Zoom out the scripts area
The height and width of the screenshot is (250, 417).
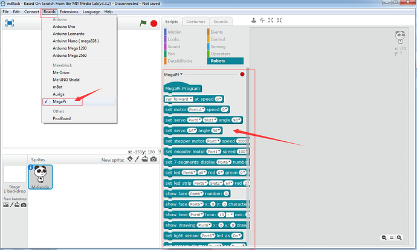click(x=384, y=238)
